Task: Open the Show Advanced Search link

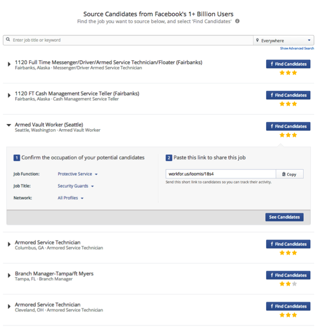Action: (x=297, y=48)
